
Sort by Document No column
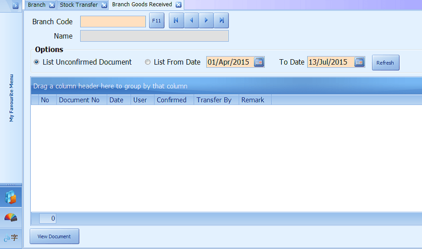(82, 100)
